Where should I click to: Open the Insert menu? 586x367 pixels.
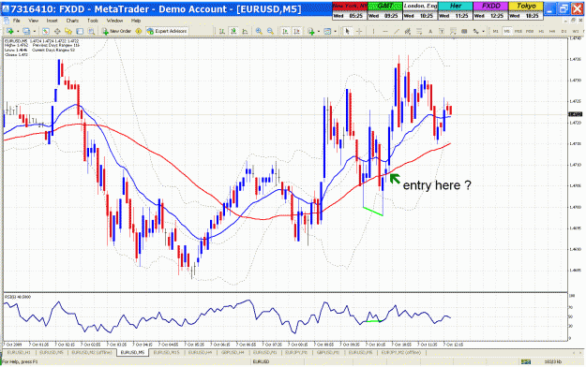point(52,21)
